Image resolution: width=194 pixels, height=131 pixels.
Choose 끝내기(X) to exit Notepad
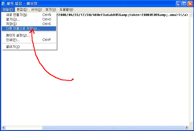29,47
